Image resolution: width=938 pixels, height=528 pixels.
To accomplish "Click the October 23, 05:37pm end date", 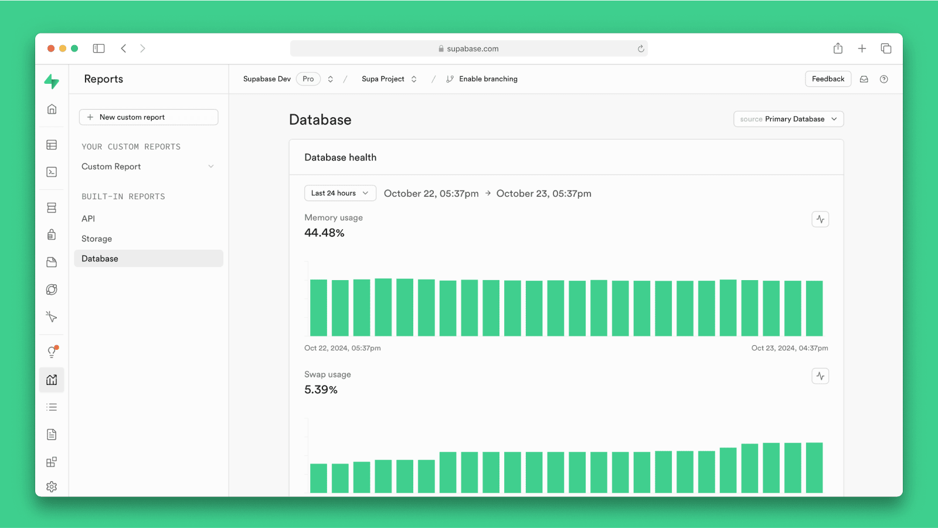I will [x=543, y=193].
